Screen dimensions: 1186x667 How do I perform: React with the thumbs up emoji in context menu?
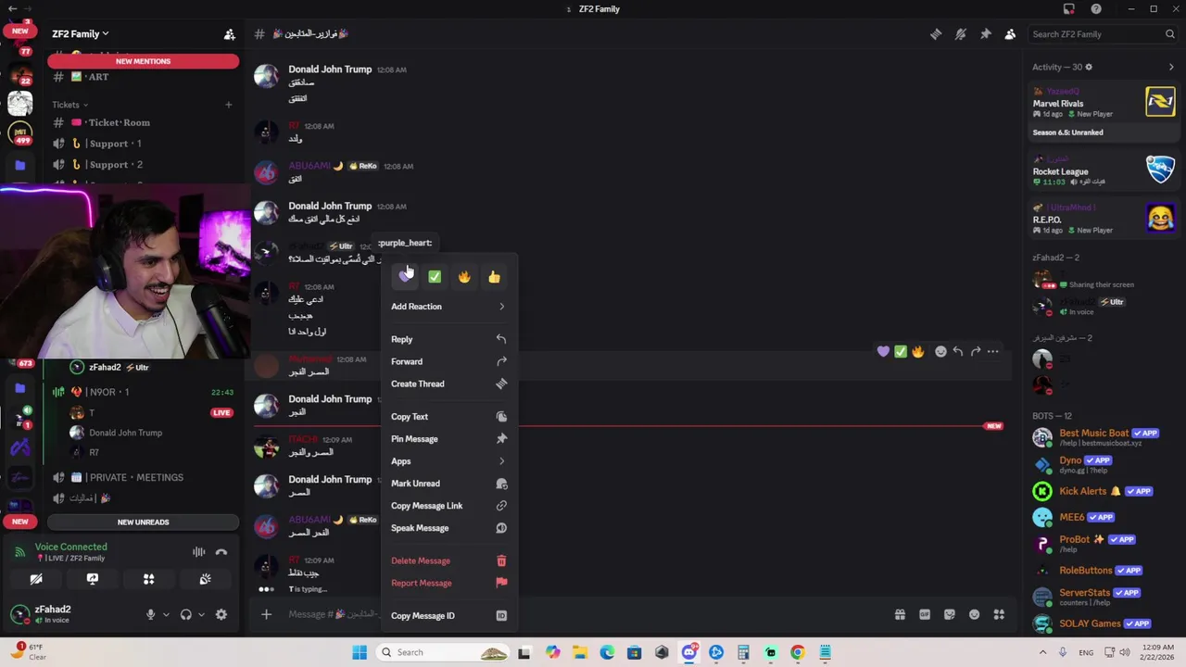point(494,276)
